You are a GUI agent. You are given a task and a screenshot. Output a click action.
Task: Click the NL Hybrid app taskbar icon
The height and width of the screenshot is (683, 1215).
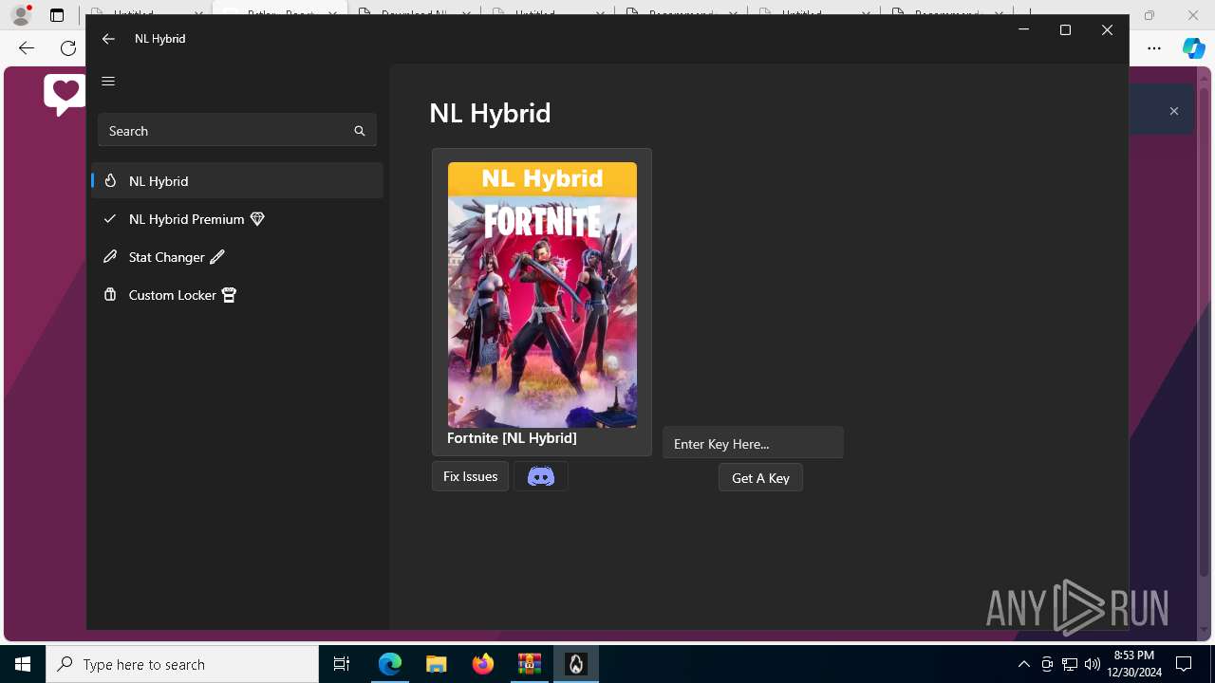coord(576,664)
